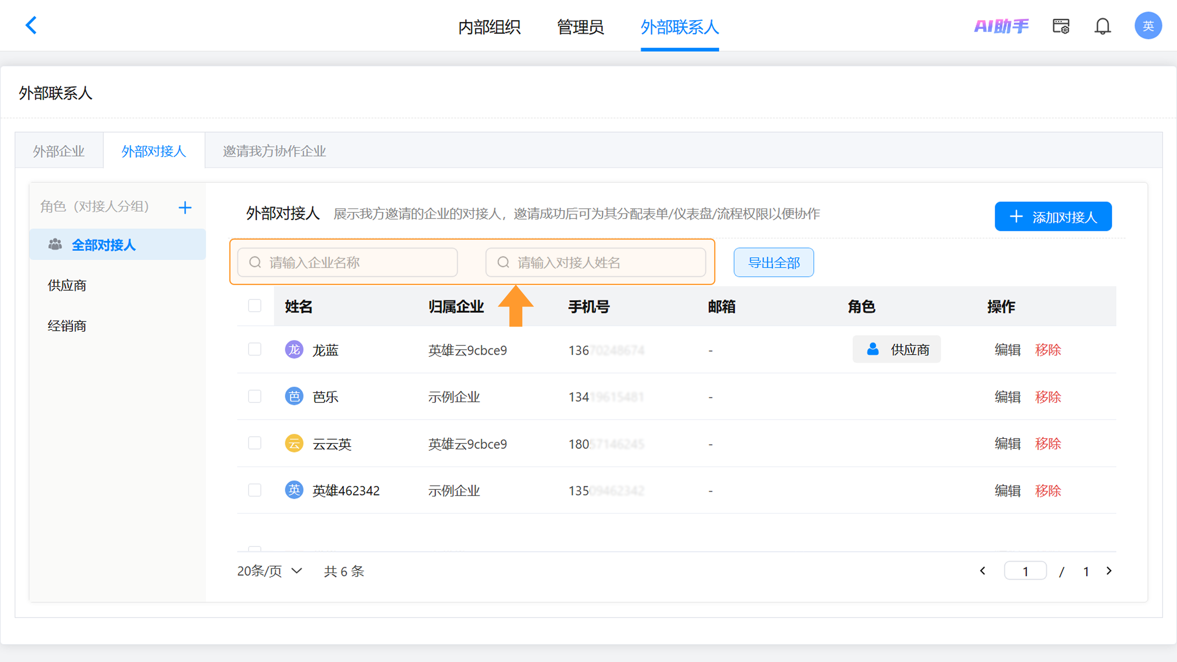Focus the 请输入企业名称 search field

[347, 263]
